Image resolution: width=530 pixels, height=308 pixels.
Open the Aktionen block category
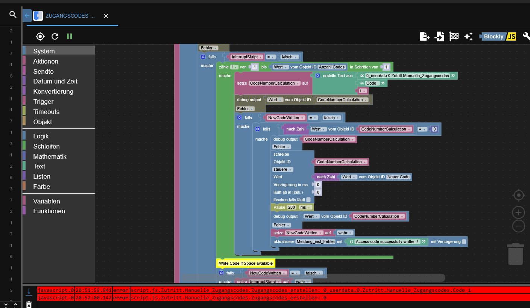[x=59, y=61]
